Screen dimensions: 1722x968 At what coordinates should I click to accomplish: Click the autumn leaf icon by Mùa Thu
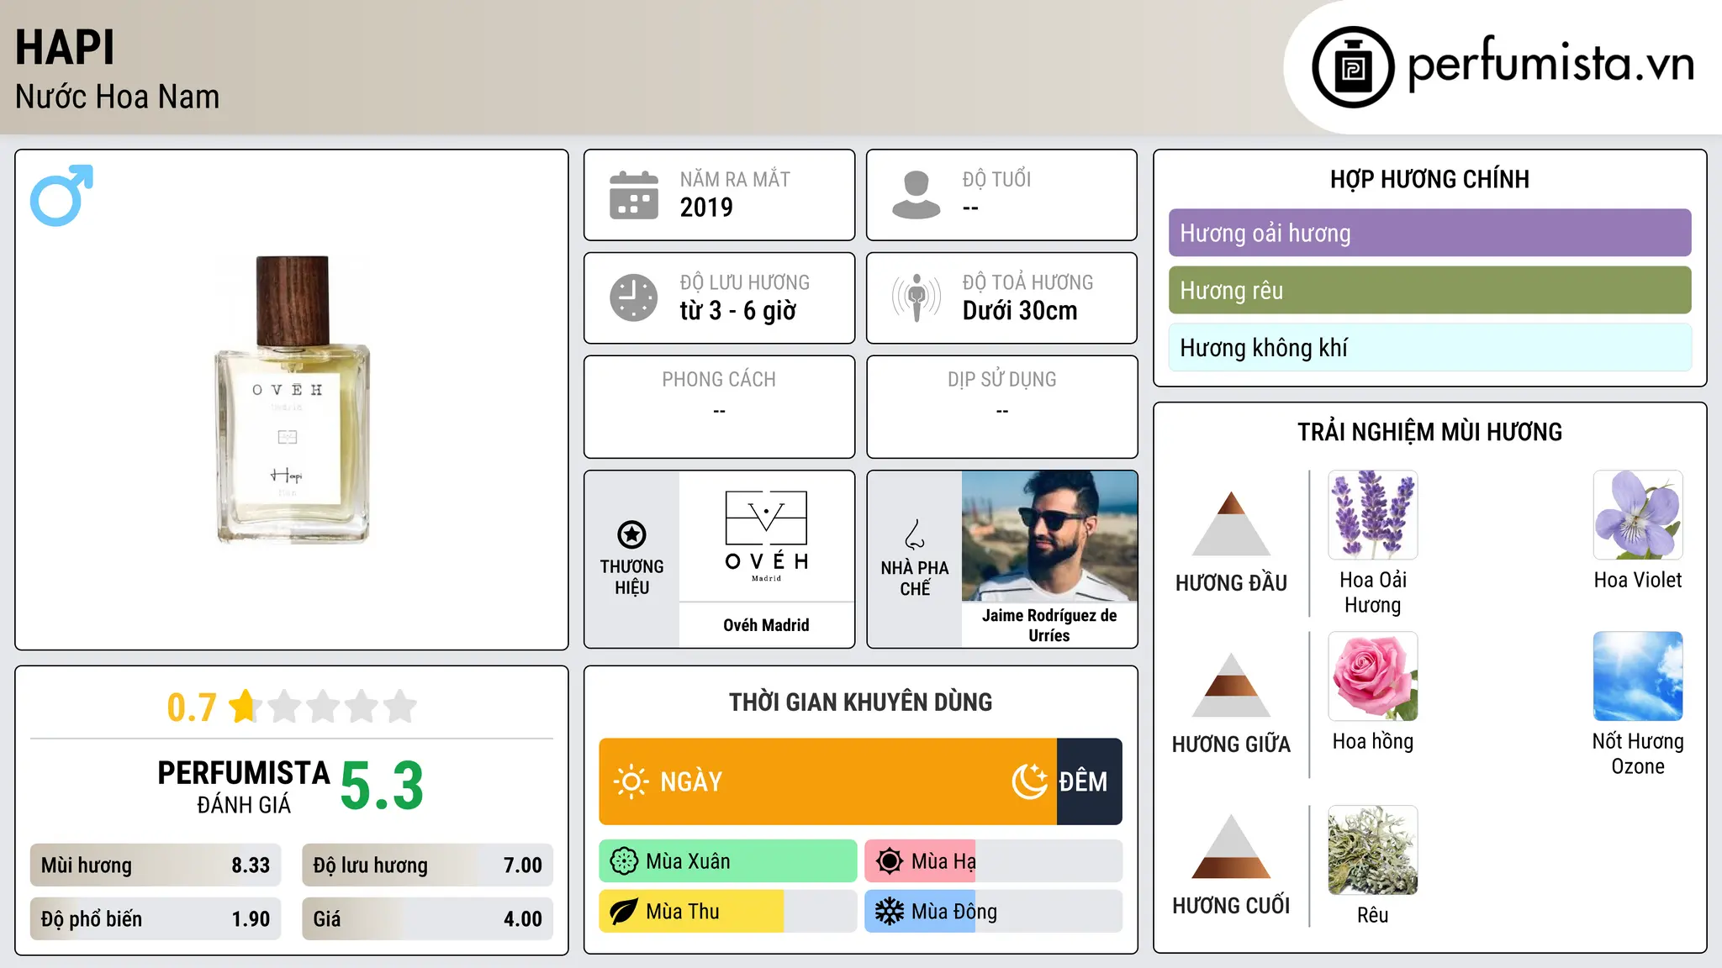624,912
